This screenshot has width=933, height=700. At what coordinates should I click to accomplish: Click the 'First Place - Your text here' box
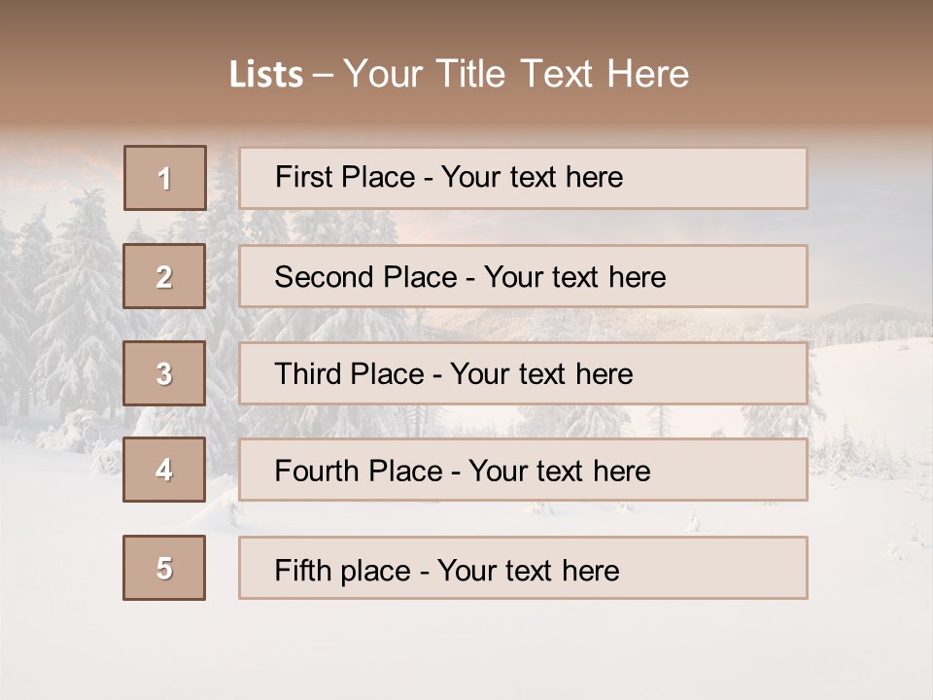523,178
